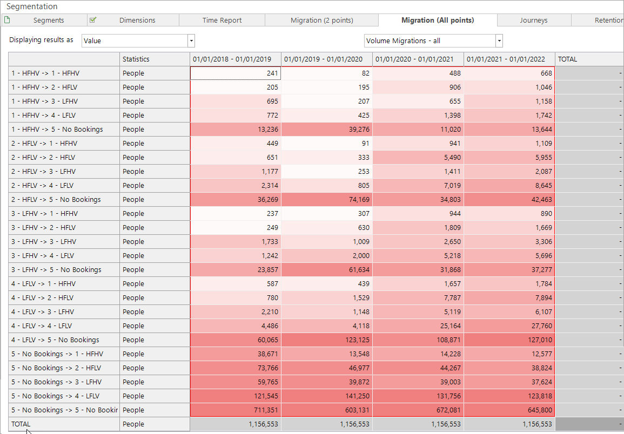Open the Segments tab
Screen dimensions: 624x434
(x=44, y=21)
